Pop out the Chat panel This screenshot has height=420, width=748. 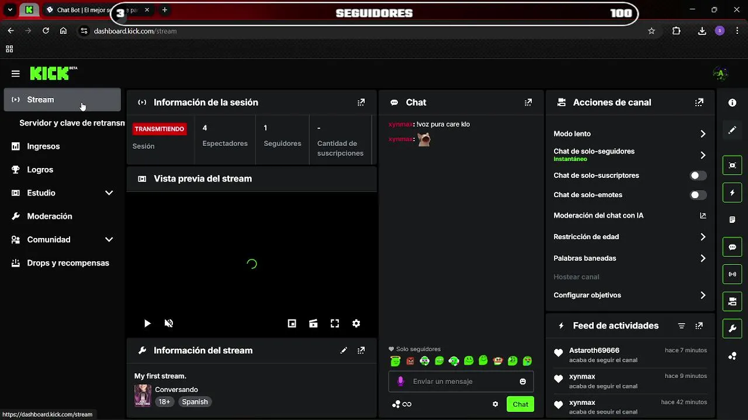pyautogui.click(x=528, y=102)
